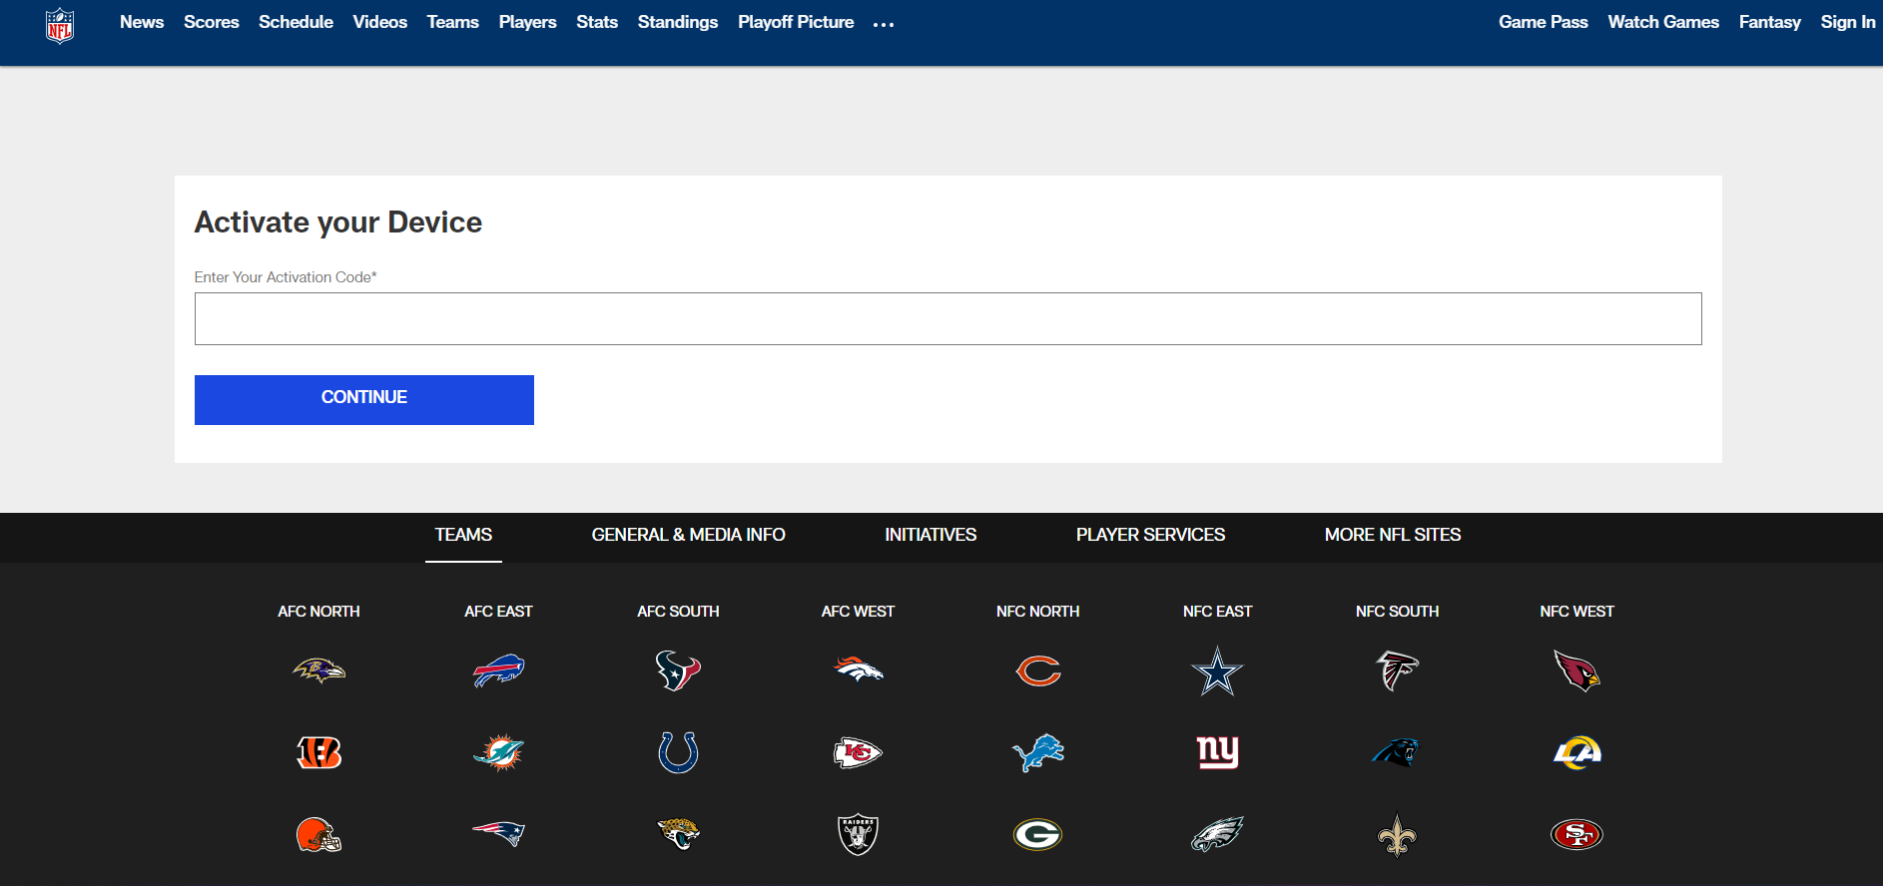Open the Watch Games link
The width and height of the screenshot is (1883, 886).
1663,22
